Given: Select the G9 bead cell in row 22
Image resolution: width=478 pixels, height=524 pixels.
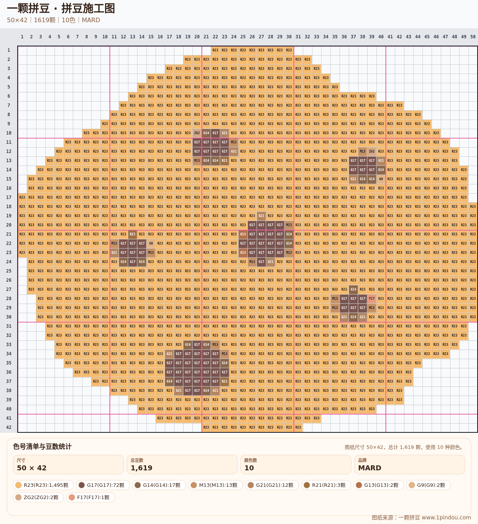Looking at the screenshot, I should click(151, 243).
